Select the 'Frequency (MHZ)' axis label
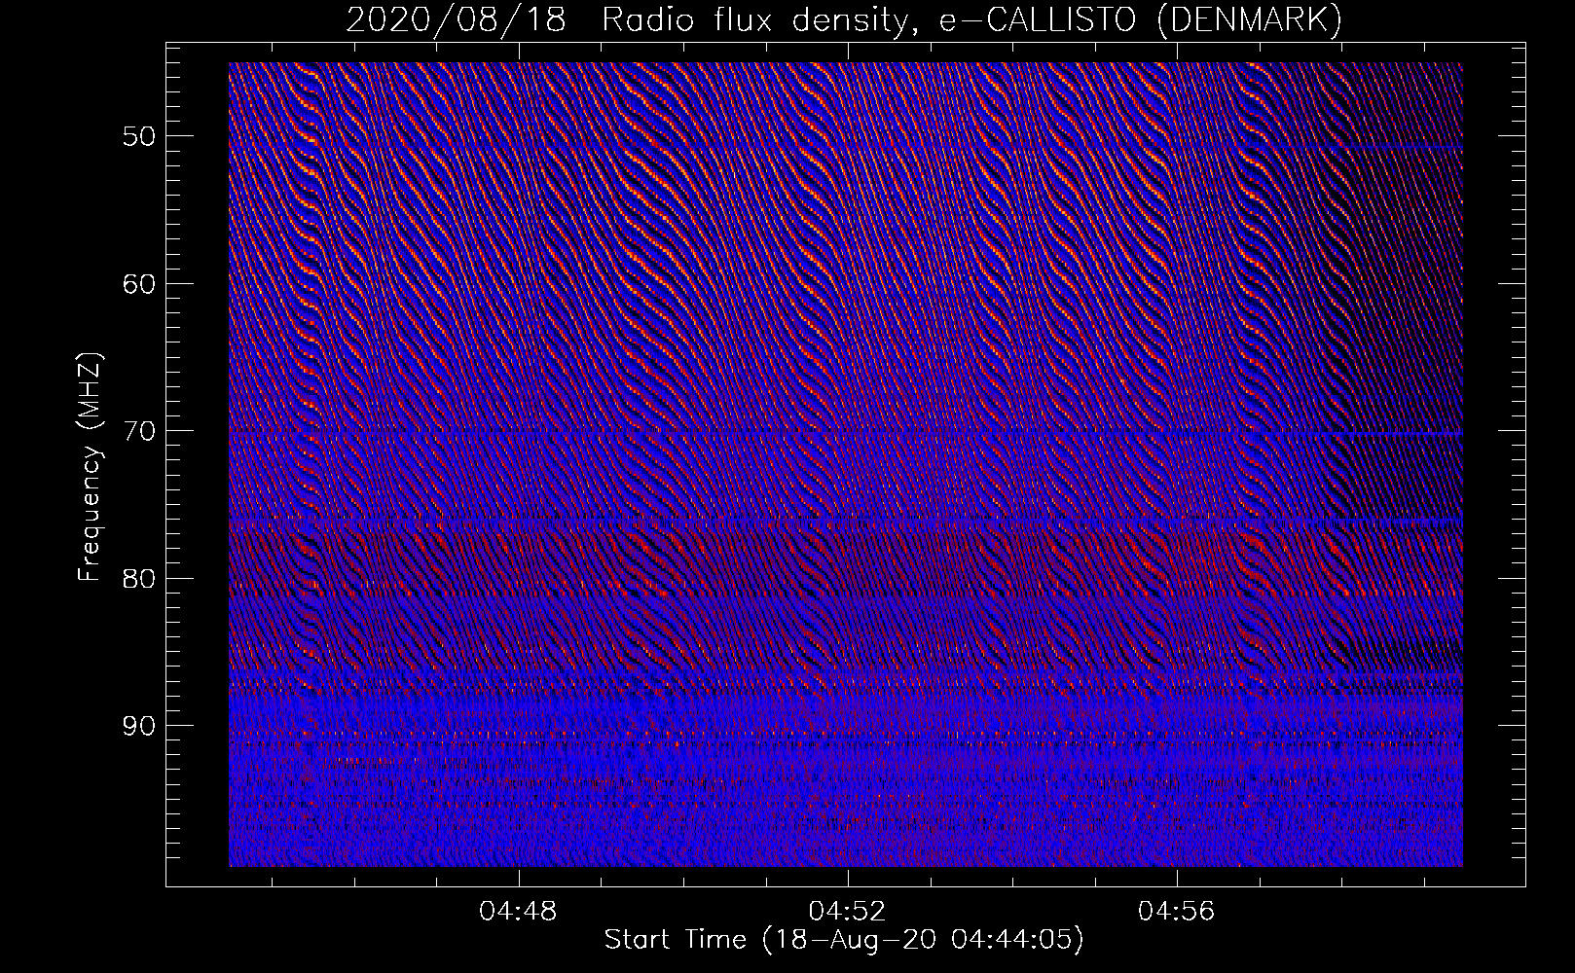The width and height of the screenshot is (1575, 973). pos(90,467)
